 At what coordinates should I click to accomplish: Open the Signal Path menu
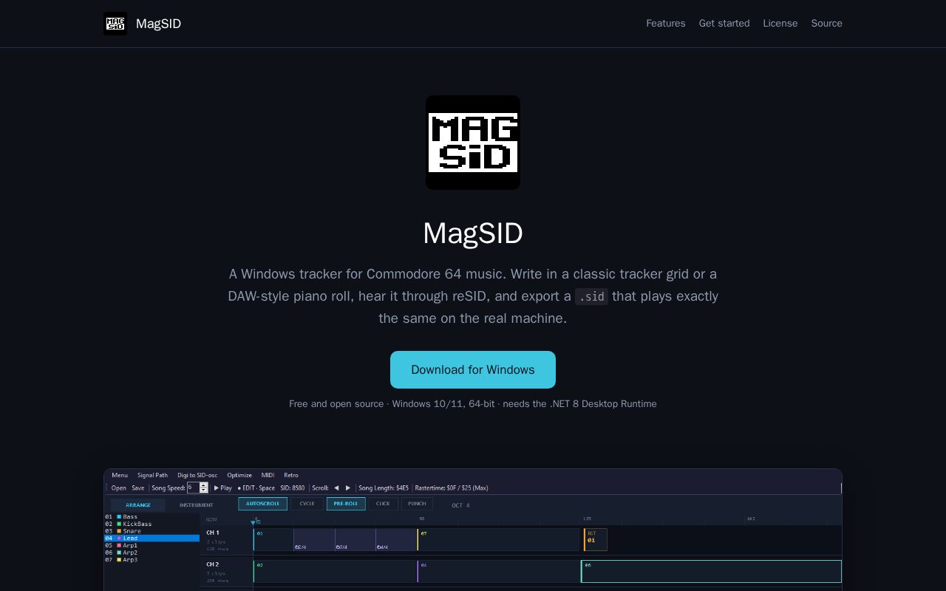click(x=152, y=475)
